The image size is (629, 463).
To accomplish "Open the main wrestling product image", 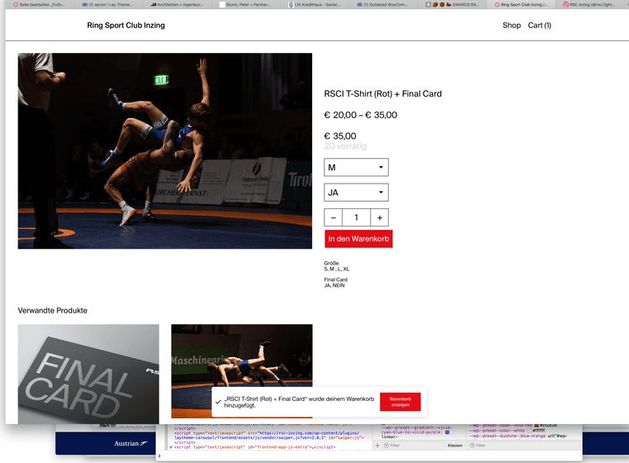I will pyautogui.click(x=165, y=151).
